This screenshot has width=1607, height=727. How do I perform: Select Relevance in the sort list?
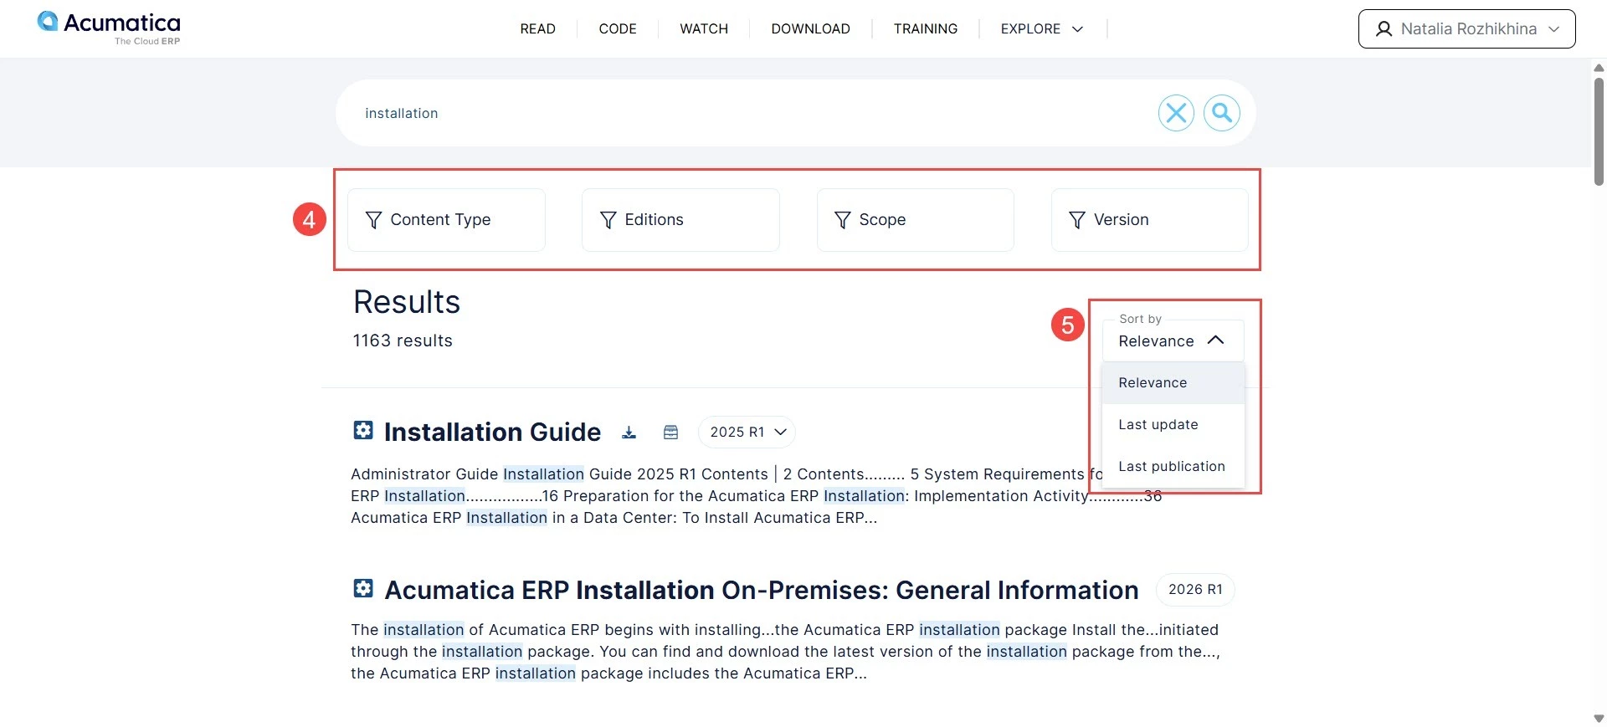click(x=1173, y=383)
